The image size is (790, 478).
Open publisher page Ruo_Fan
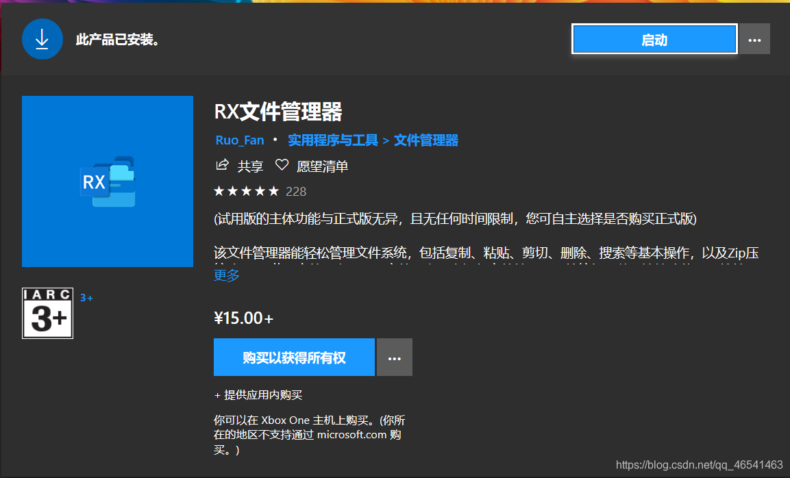[x=239, y=140]
